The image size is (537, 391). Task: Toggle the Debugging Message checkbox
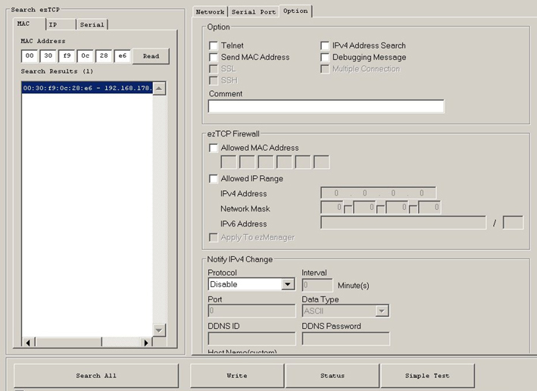click(x=325, y=58)
